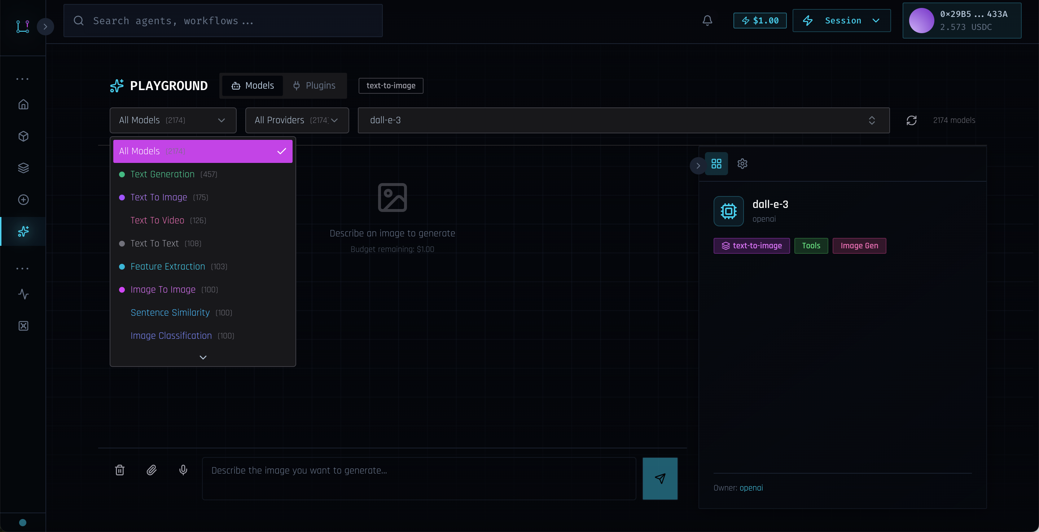Image resolution: width=1039 pixels, height=532 pixels.
Task: Choose Text To Image in the list
Action: pyautogui.click(x=159, y=198)
